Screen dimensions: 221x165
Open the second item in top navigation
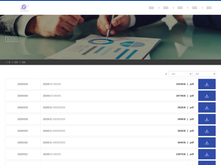[166, 8]
